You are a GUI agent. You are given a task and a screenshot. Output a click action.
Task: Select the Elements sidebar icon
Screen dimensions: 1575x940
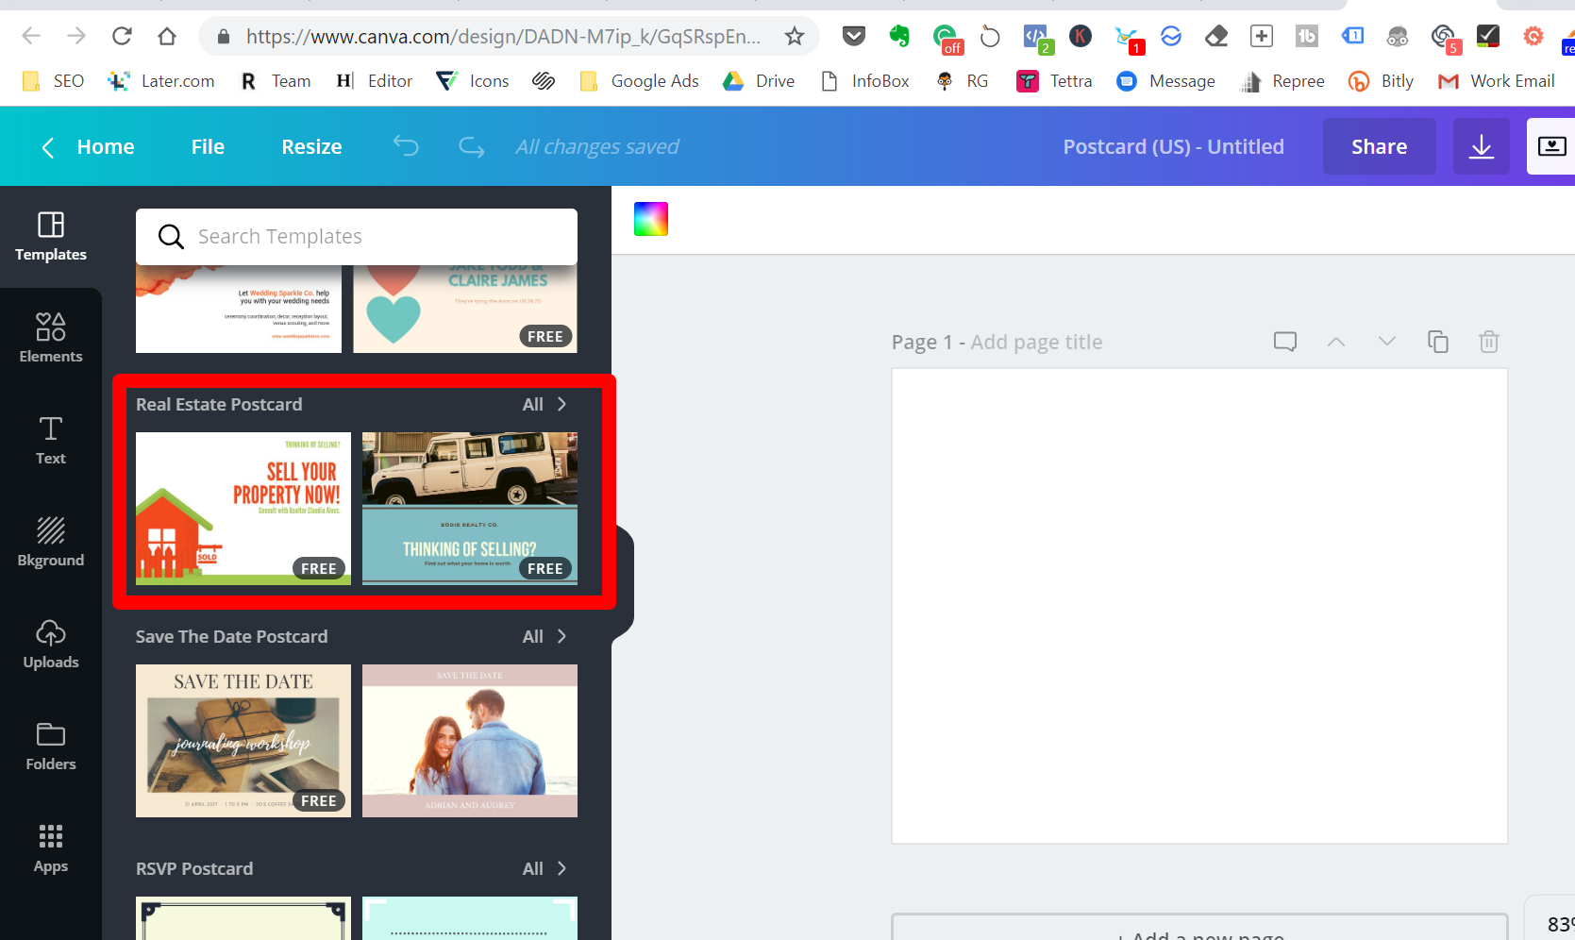pyautogui.click(x=50, y=340)
